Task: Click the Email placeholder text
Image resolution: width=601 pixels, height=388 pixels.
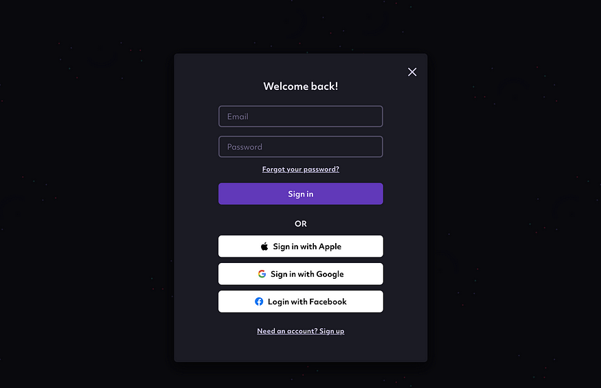Action: (x=238, y=117)
